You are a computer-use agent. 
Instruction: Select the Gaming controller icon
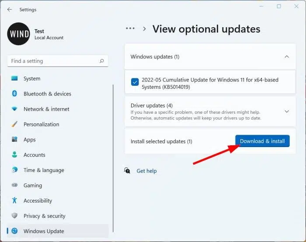14,185
